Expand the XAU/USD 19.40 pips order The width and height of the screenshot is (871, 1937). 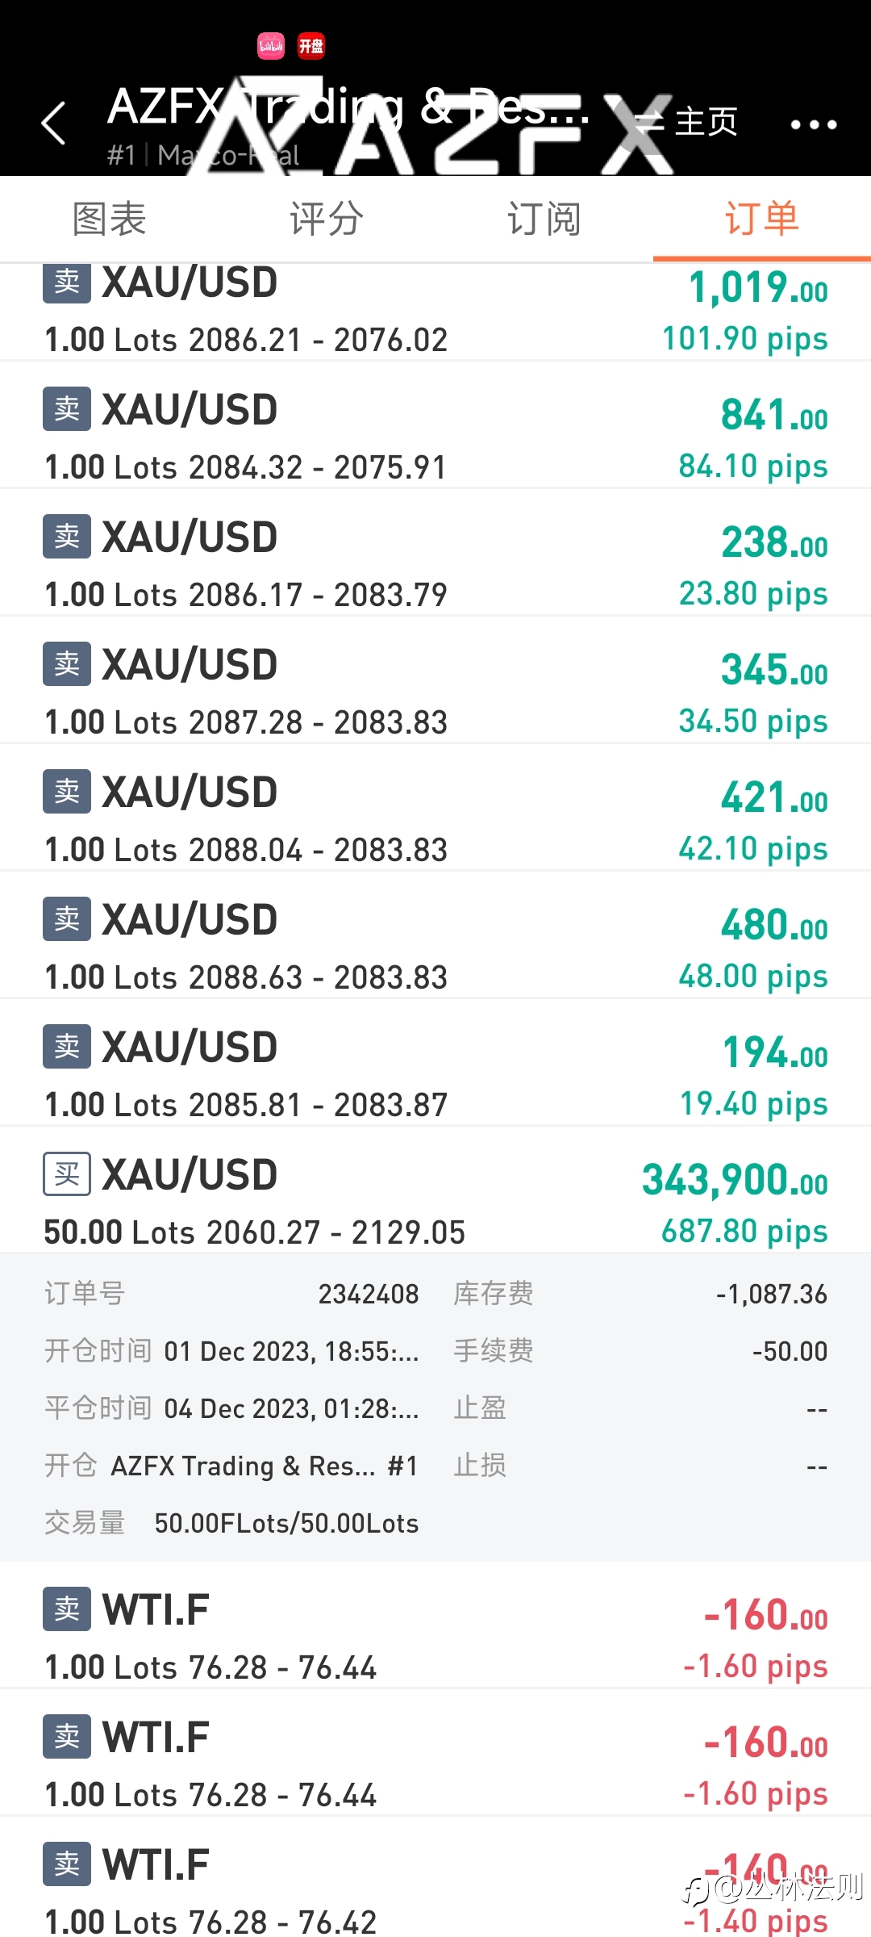pyautogui.click(x=435, y=1062)
